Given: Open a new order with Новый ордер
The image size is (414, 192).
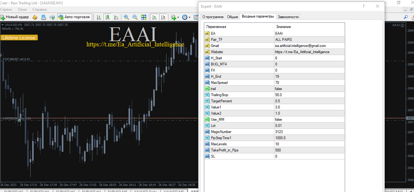Looking at the screenshot, I should click(x=15, y=17).
